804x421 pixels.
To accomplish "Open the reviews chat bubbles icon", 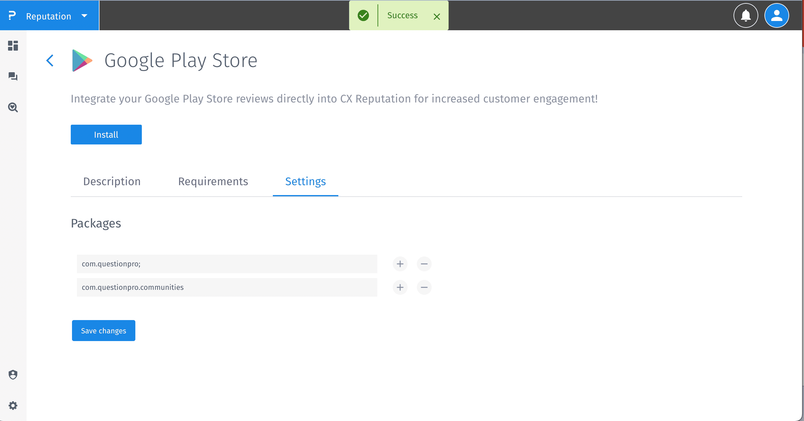I will coord(13,77).
